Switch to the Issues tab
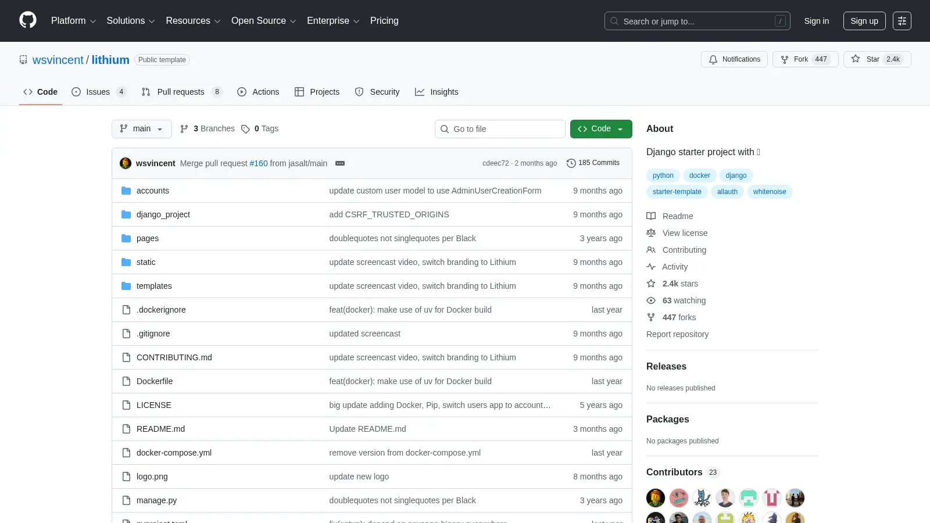The height and width of the screenshot is (523, 930). coord(99,92)
